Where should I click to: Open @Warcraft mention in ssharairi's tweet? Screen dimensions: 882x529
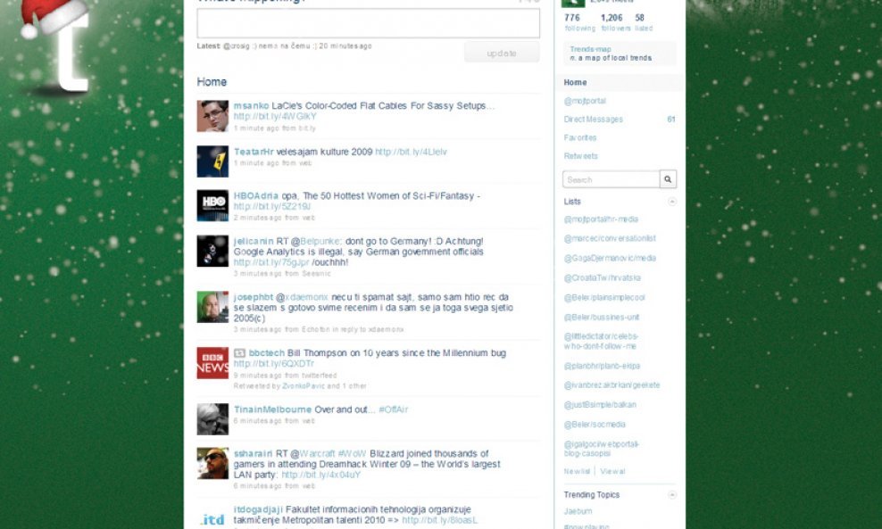click(x=312, y=453)
